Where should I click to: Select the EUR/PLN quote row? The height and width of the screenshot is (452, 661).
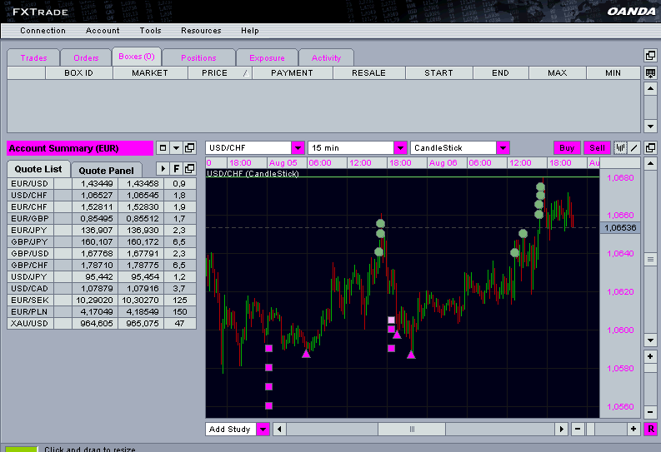[102, 312]
